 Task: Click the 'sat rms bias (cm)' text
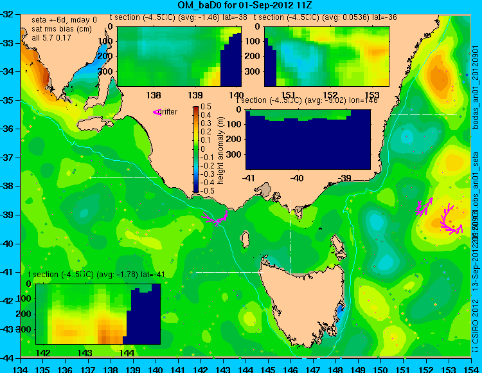click(62, 29)
